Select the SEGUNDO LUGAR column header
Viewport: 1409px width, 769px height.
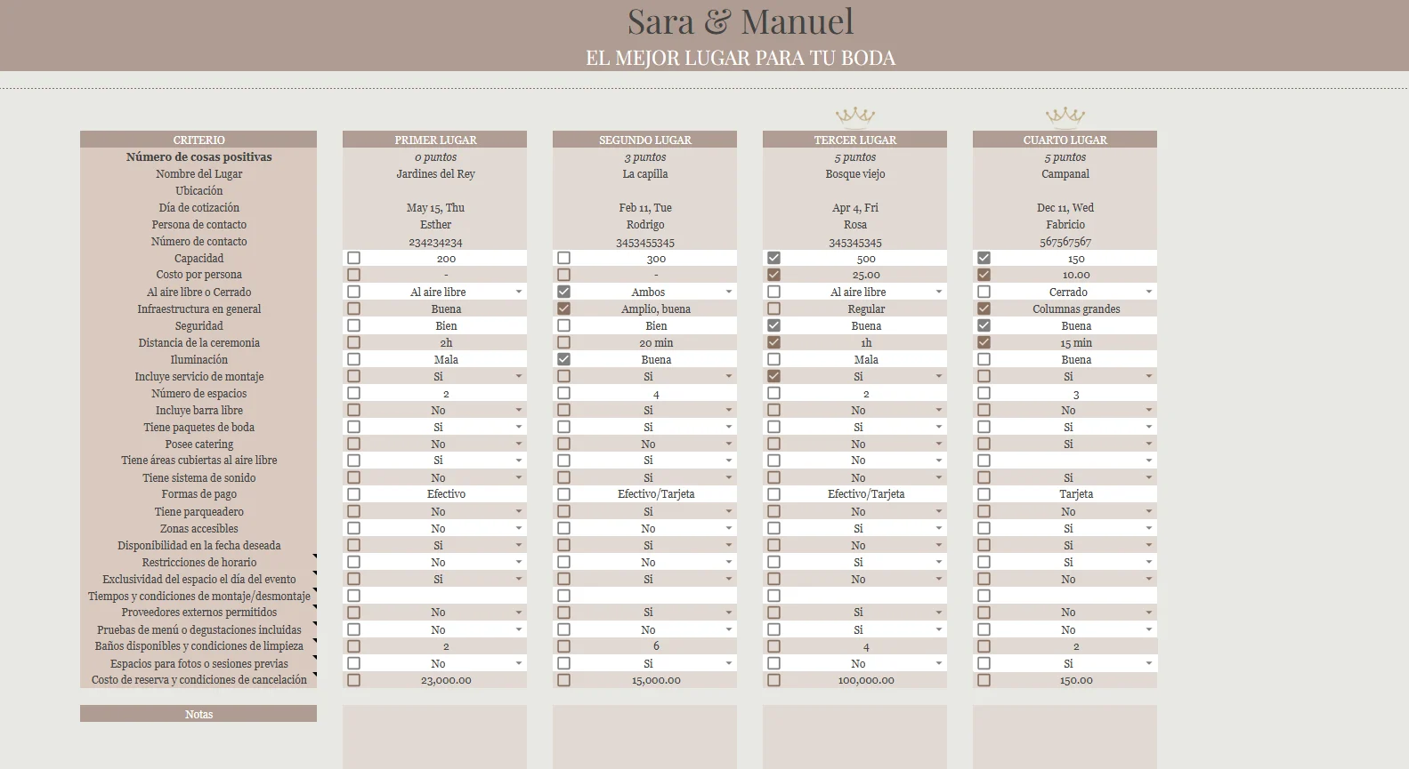pos(644,140)
